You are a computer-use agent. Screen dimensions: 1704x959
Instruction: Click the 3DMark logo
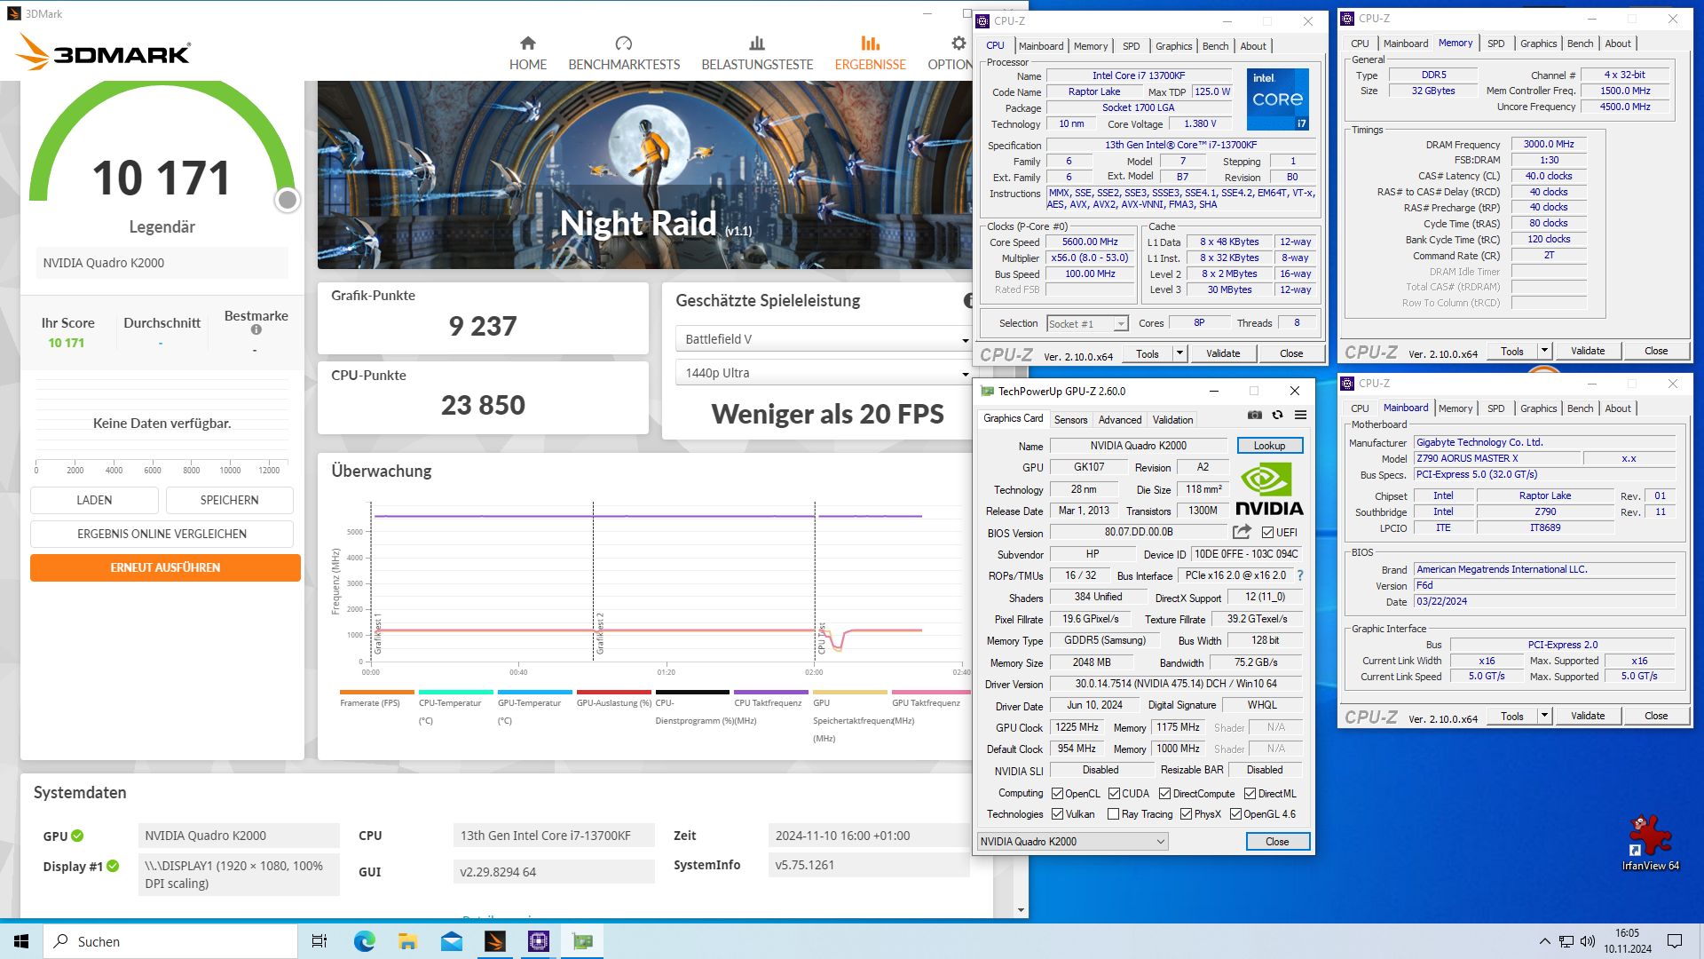[x=104, y=53]
